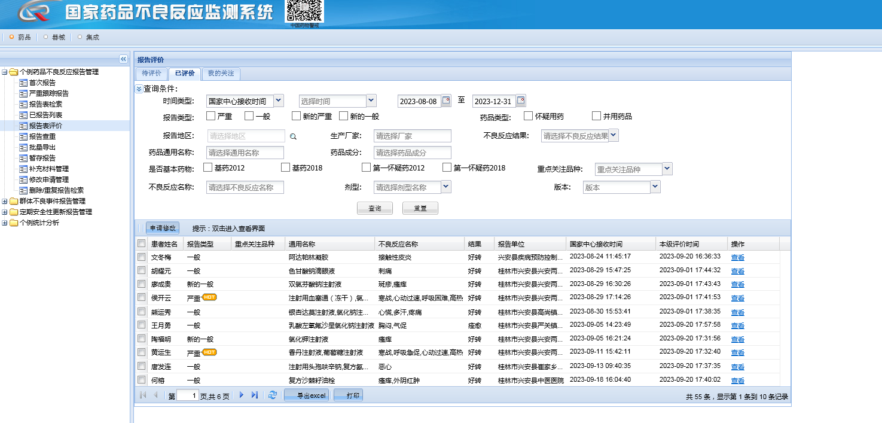Go to next page arrow icon

[x=242, y=395]
